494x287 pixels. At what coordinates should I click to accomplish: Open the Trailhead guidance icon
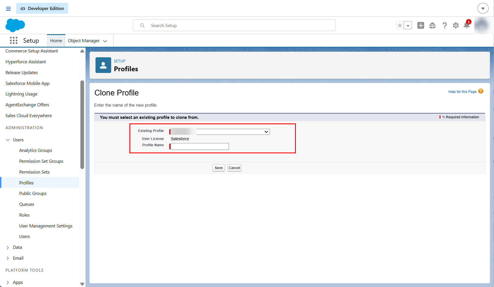(432, 25)
